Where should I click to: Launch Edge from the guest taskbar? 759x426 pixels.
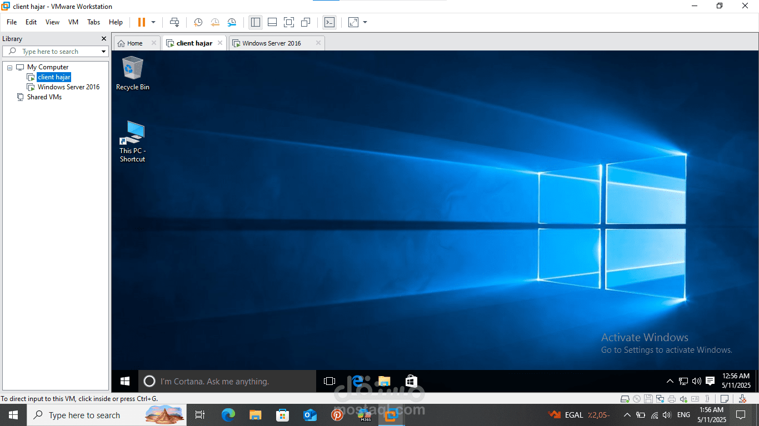point(357,381)
